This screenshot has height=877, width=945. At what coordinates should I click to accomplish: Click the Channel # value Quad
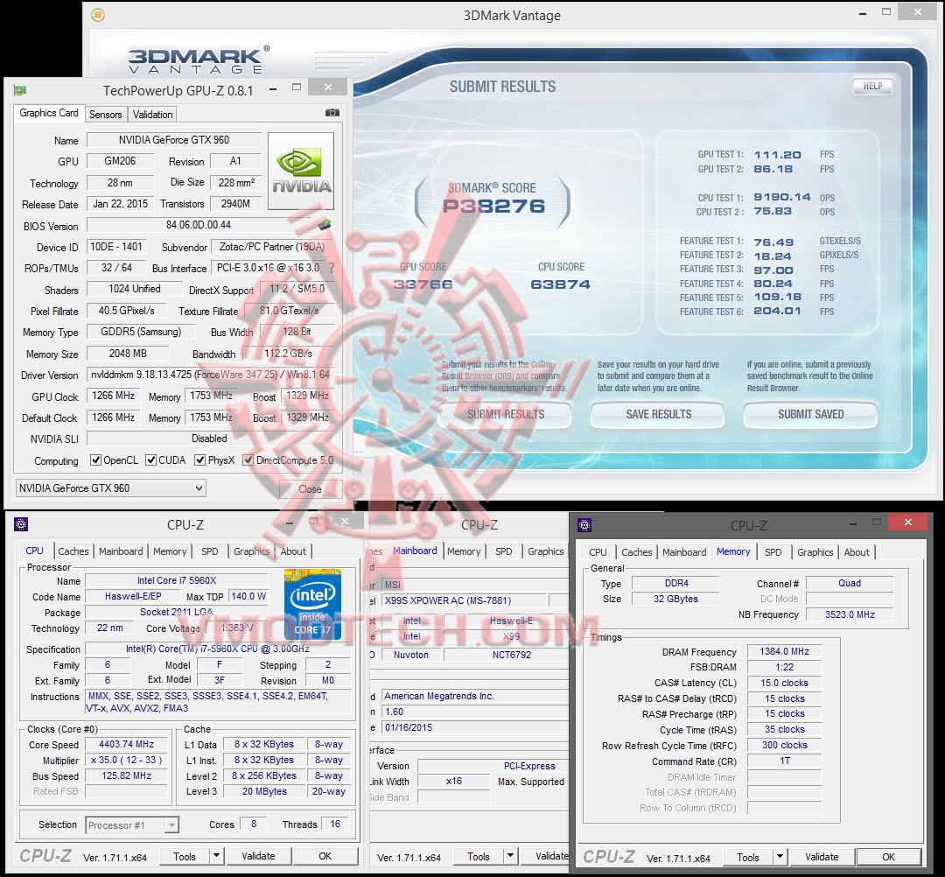(850, 584)
